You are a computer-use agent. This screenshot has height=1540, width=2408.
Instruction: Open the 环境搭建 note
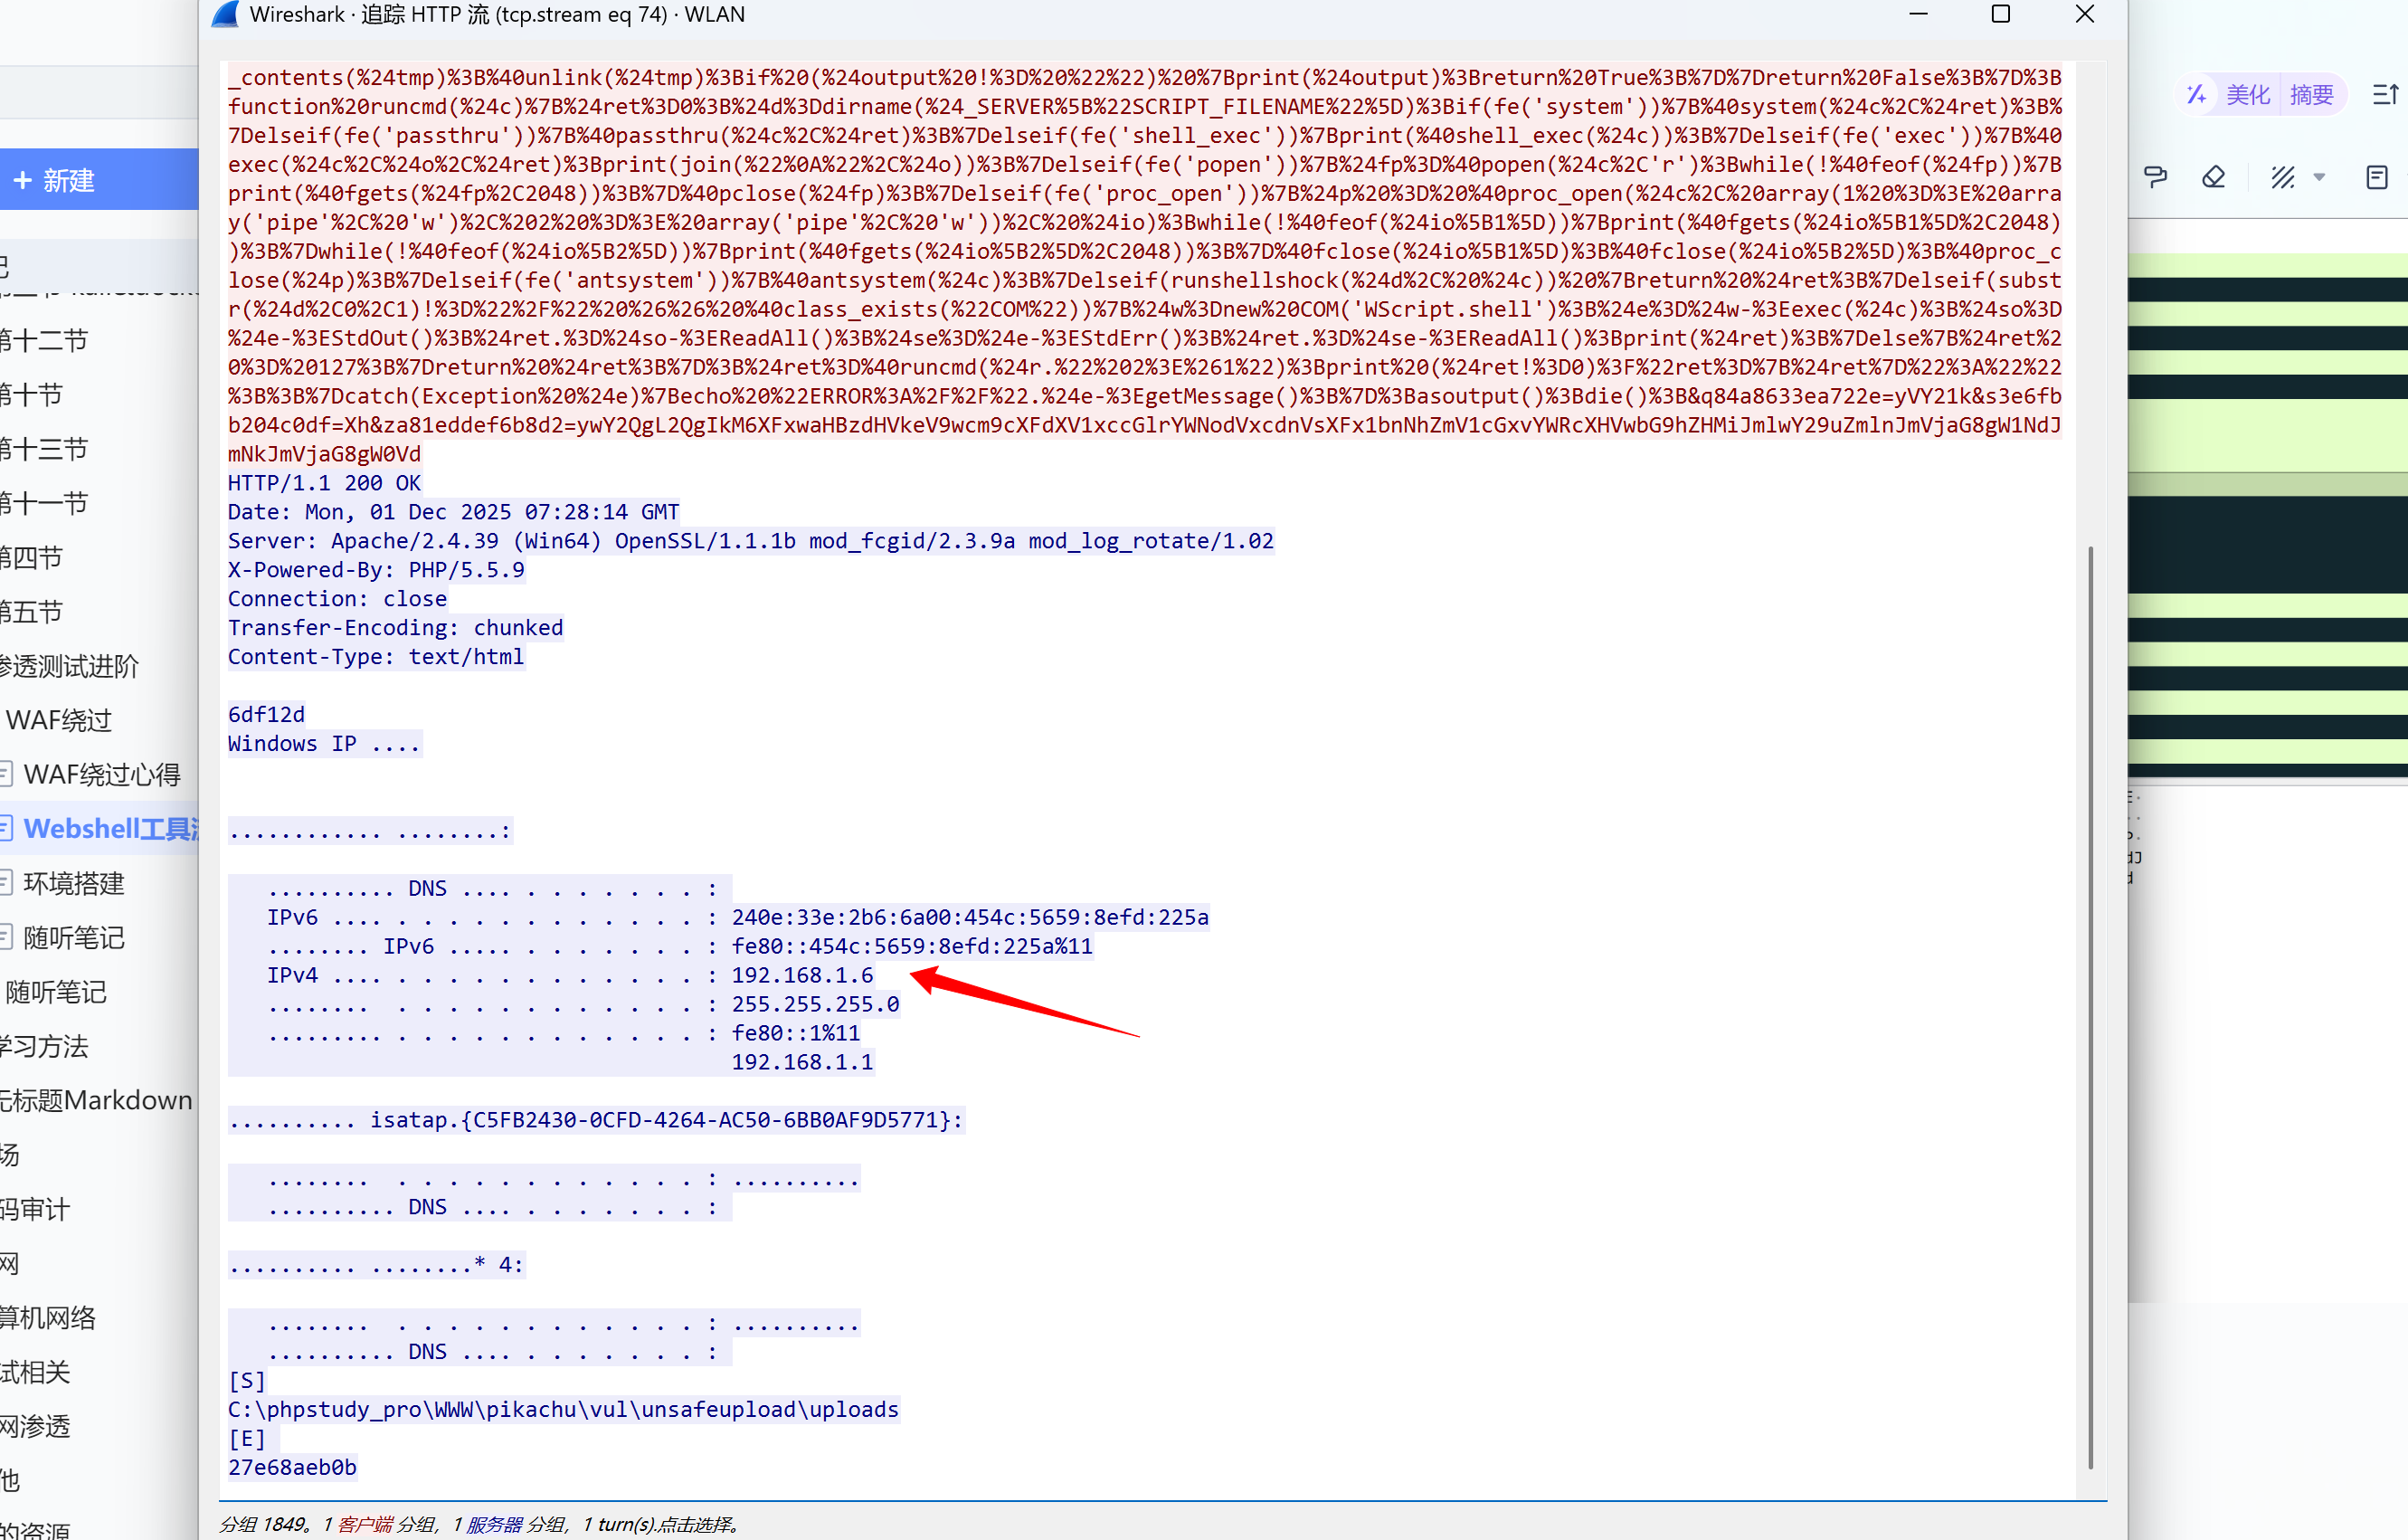pyautogui.click(x=74, y=883)
